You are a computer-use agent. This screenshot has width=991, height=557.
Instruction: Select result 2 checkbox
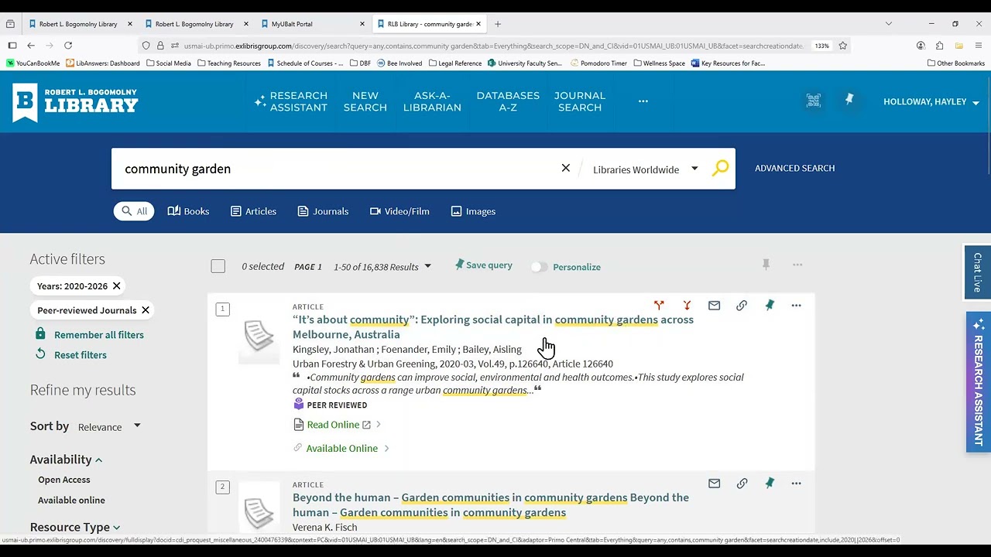(x=222, y=487)
